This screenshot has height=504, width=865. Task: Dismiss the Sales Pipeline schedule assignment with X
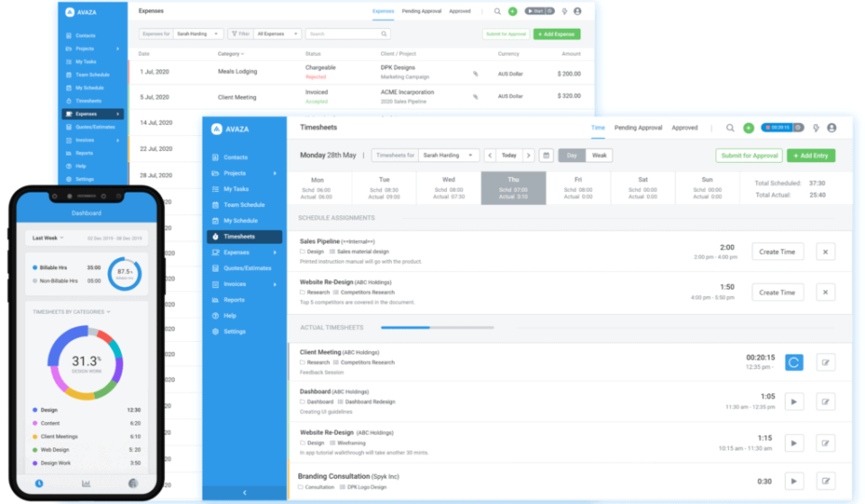pos(825,252)
